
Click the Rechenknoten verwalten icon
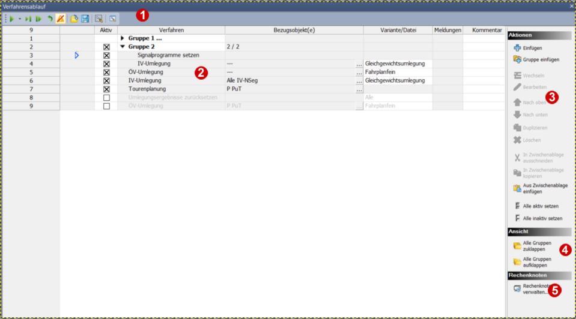pos(517,289)
